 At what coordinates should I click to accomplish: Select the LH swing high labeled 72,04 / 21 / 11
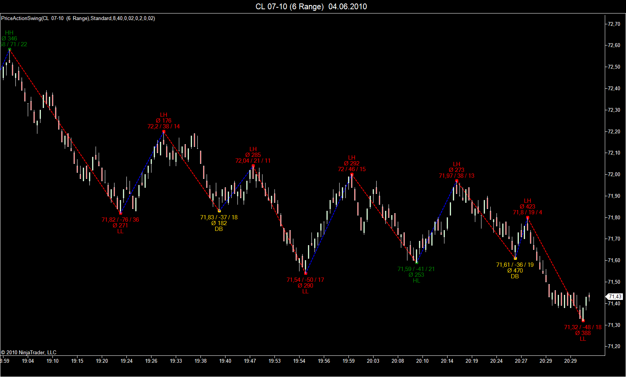(x=253, y=166)
